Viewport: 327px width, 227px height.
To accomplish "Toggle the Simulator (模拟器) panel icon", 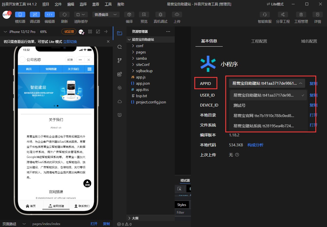I will coord(20,14).
